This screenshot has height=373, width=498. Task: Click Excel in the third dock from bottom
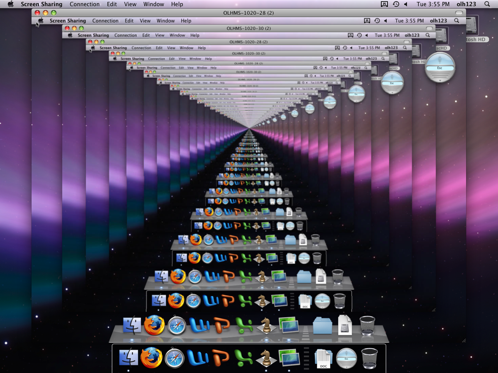[x=245, y=301]
